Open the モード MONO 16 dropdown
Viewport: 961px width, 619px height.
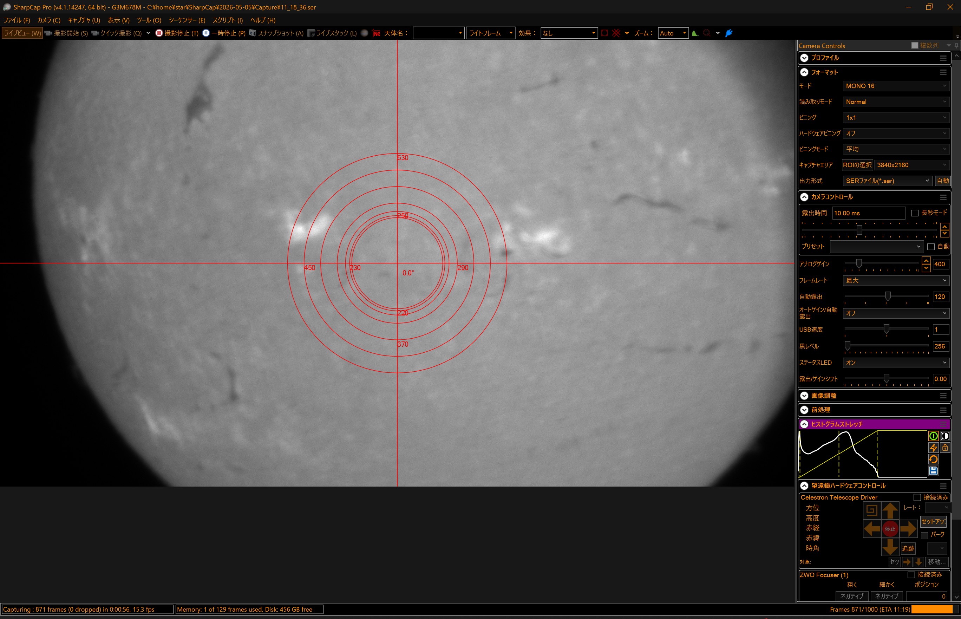896,86
